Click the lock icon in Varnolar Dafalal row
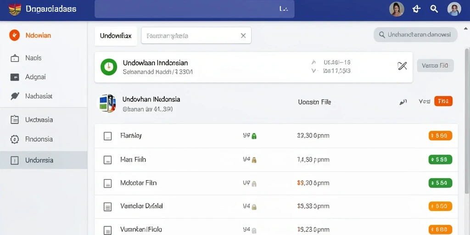This screenshot has width=470, height=235. click(x=254, y=207)
